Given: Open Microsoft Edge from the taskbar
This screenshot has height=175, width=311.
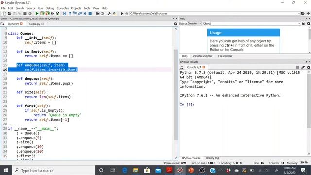Looking at the screenshot, I should (x=125, y=170).
